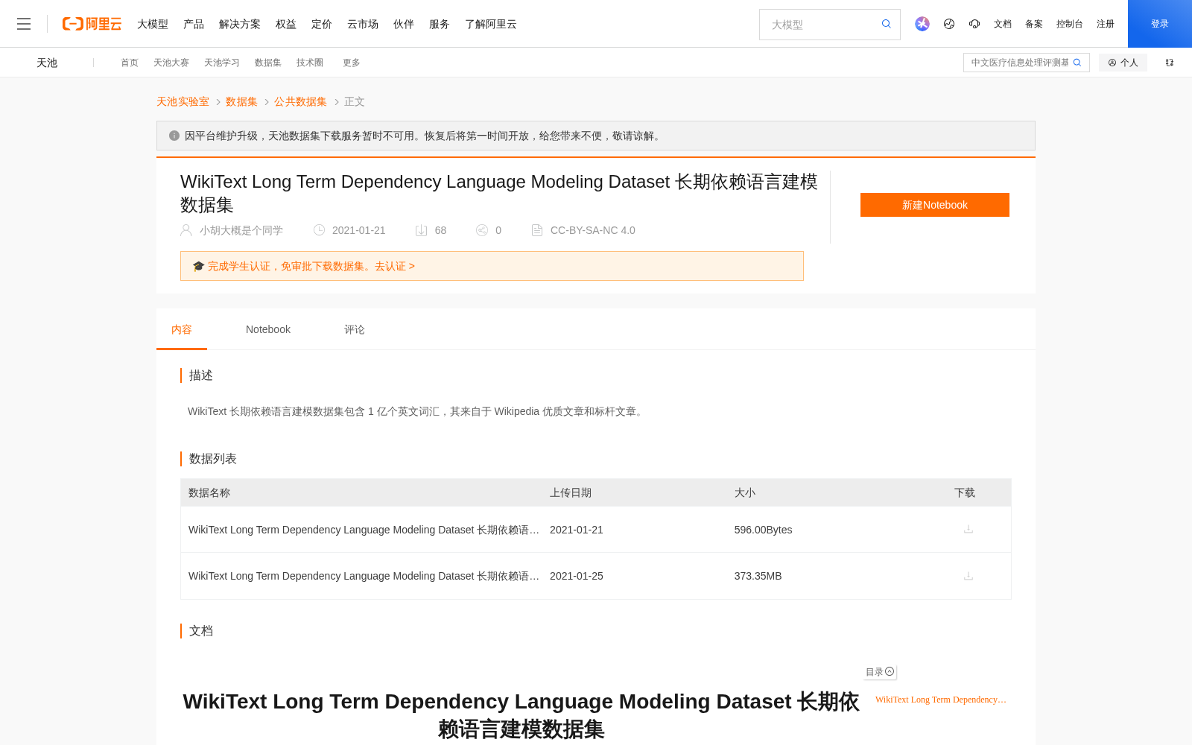The height and width of the screenshot is (745, 1192).
Task: Click 公共数据集 breadcrumb
Action: [300, 101]
